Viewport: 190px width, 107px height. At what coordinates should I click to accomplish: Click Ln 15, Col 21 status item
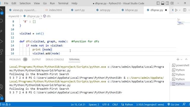pyautogui.click(x=78, y=104)
